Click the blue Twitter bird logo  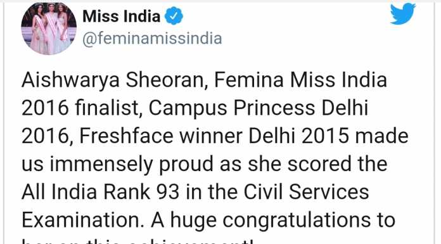[403, 13]
